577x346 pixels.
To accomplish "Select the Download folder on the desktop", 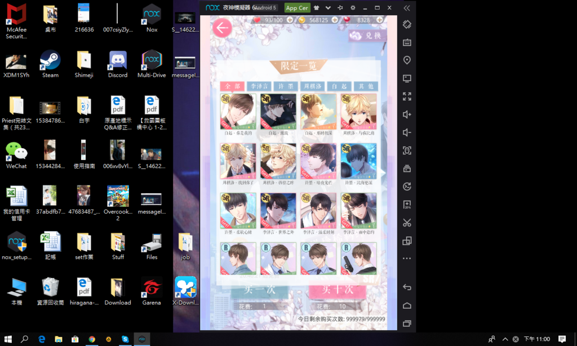I will tap(118, 292).
